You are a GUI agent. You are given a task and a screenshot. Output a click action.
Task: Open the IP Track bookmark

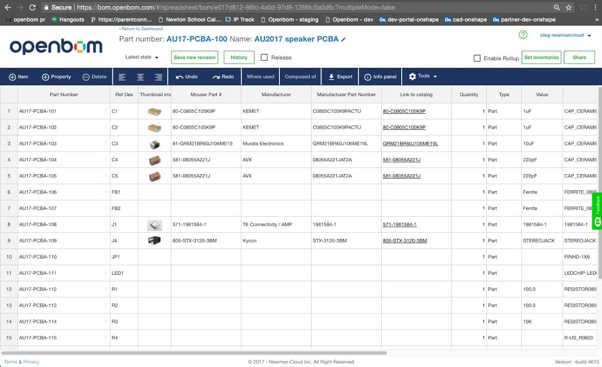(240, 19)
